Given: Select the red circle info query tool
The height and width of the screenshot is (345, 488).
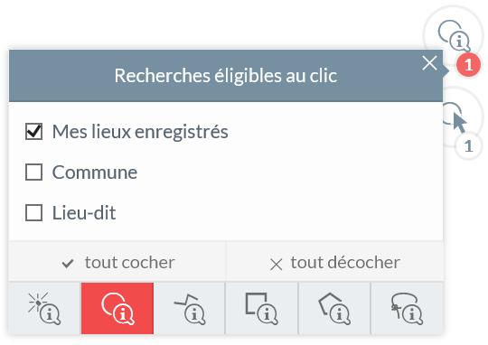Looking at the screenshot, I should point(117,308).
